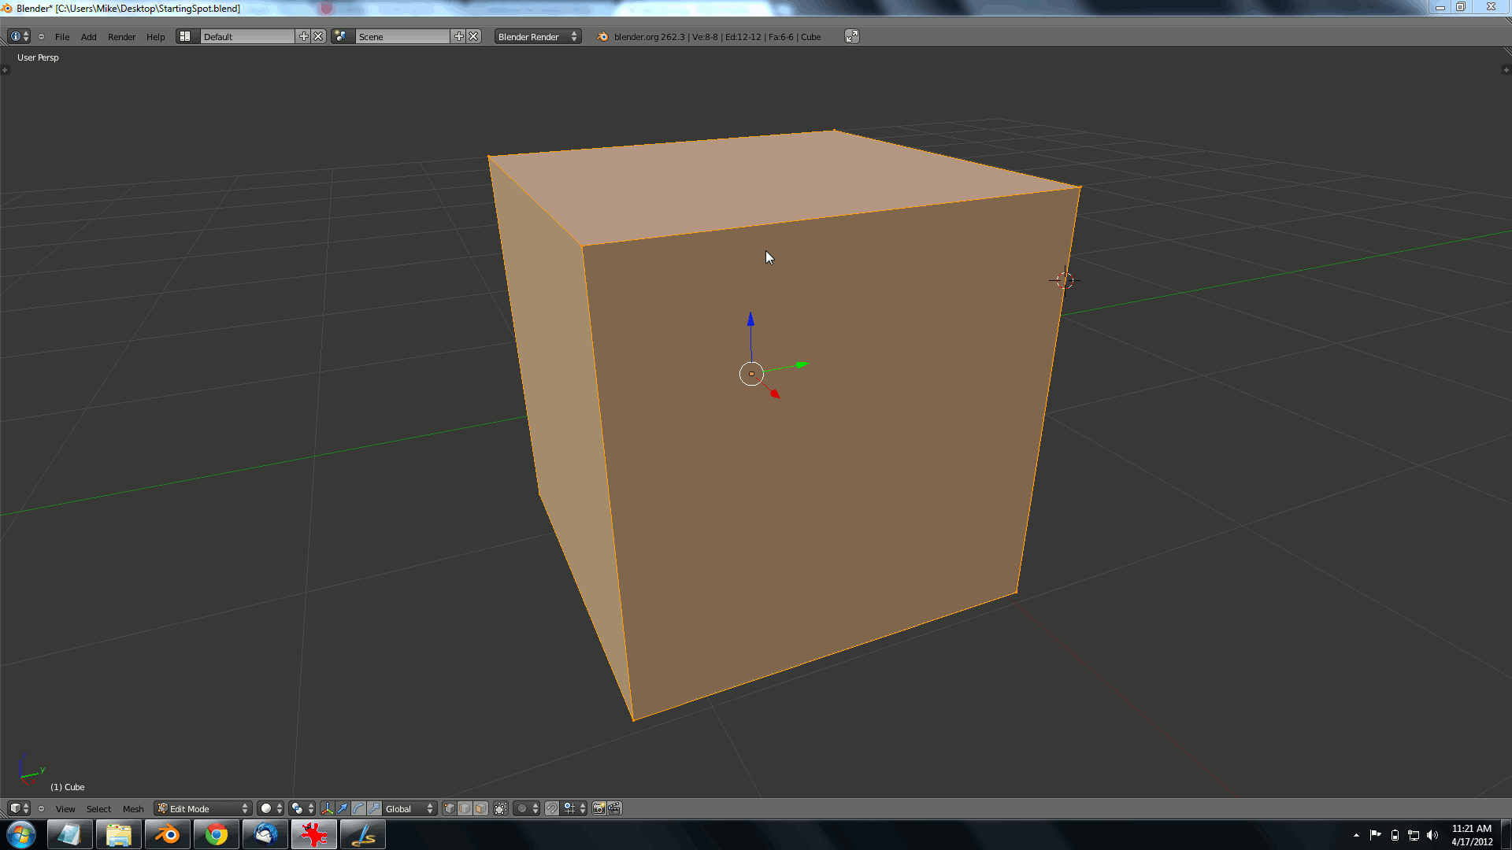The width and height of the screenshot is (1512, 850).
Task: Browse scenes with the scene icon
Action: [341, 37]
